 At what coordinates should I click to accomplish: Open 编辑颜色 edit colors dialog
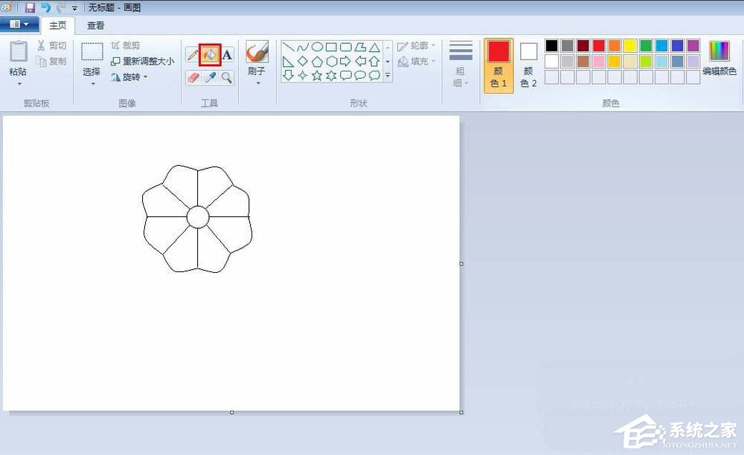click(719, 58)
